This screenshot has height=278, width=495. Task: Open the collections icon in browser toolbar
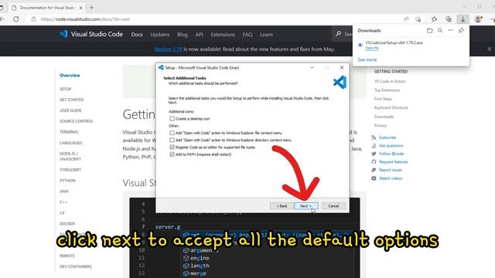tap(449, 19)
